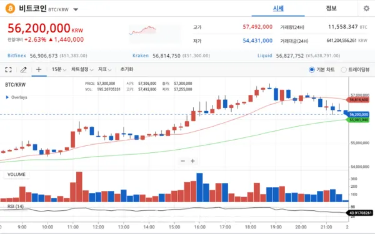Select the crosshair plus tool
The image size is (375, 234).
coord(39,69)
